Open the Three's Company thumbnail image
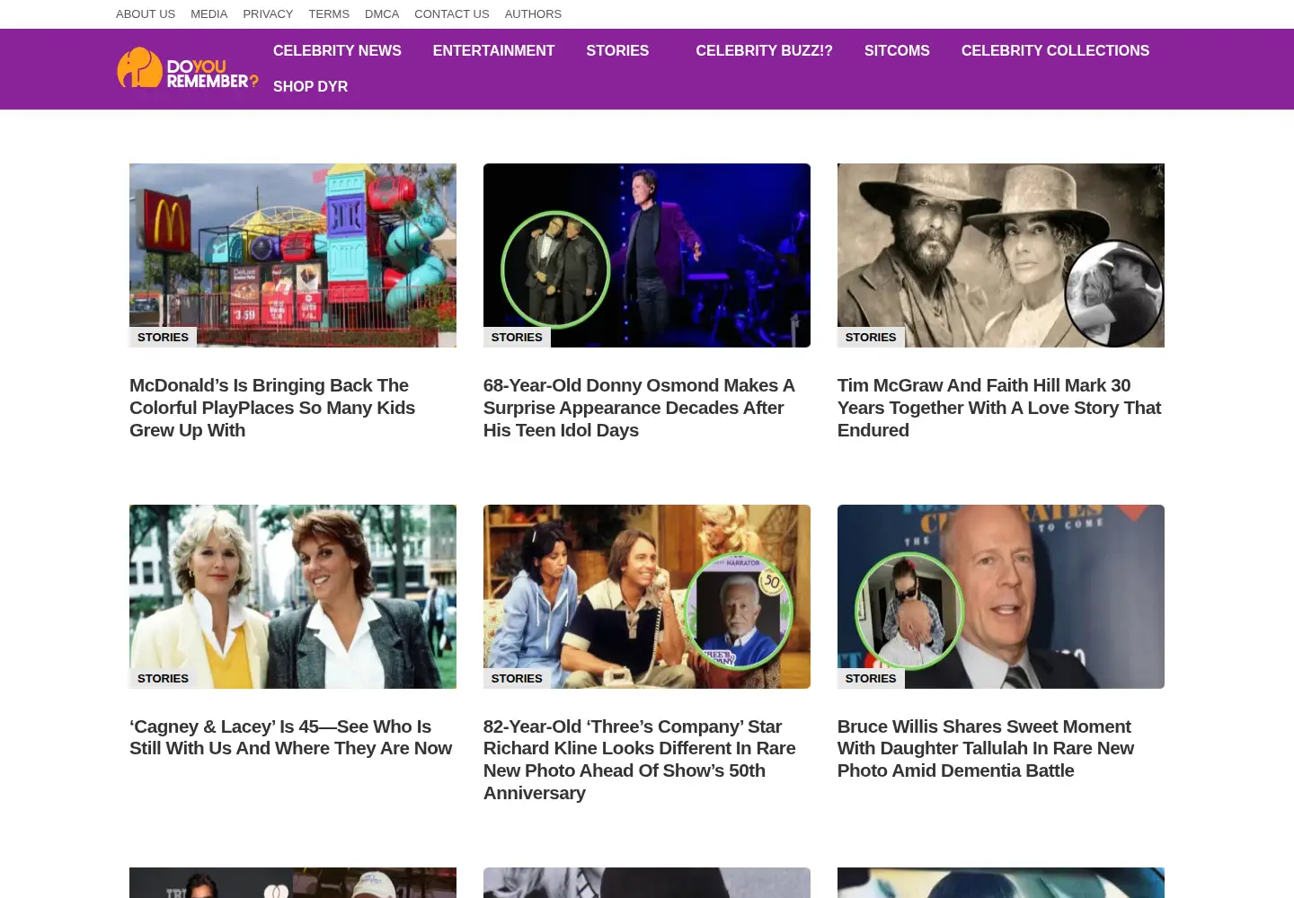Image resolution: width=1294 pixels, height=898 pixels. click(647, 596)
